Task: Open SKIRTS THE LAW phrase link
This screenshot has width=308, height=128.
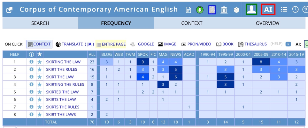Action: pyautogui.click(x=61, y=100)
